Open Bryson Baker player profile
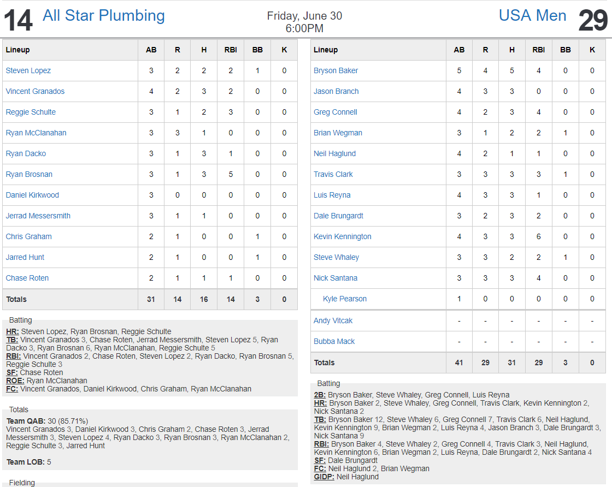 336,70
